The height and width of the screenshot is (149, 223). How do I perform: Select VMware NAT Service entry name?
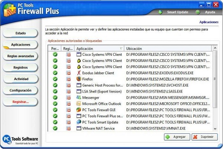click(98, 128)
